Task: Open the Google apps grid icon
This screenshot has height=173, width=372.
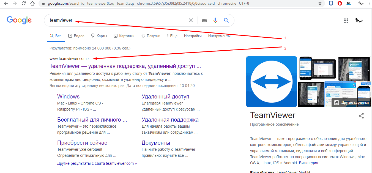Action: tap(346, 20)
